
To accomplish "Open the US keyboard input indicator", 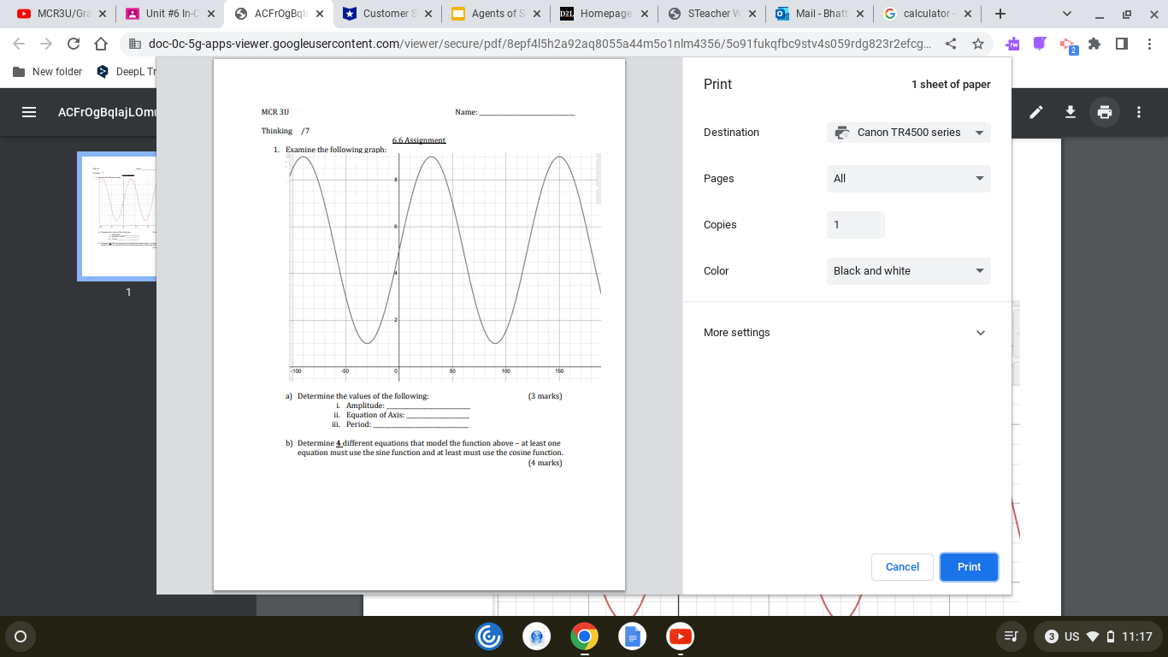I will [x=1071, y=636].
